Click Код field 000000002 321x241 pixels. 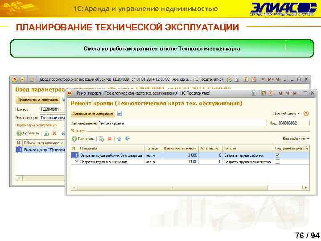point(293,123)
